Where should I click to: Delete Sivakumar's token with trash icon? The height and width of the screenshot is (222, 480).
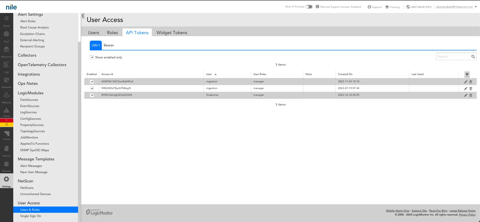(x=471, y=95)
